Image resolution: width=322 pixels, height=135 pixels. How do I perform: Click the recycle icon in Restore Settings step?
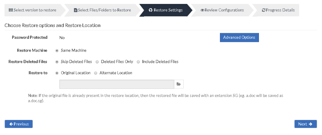150,10
